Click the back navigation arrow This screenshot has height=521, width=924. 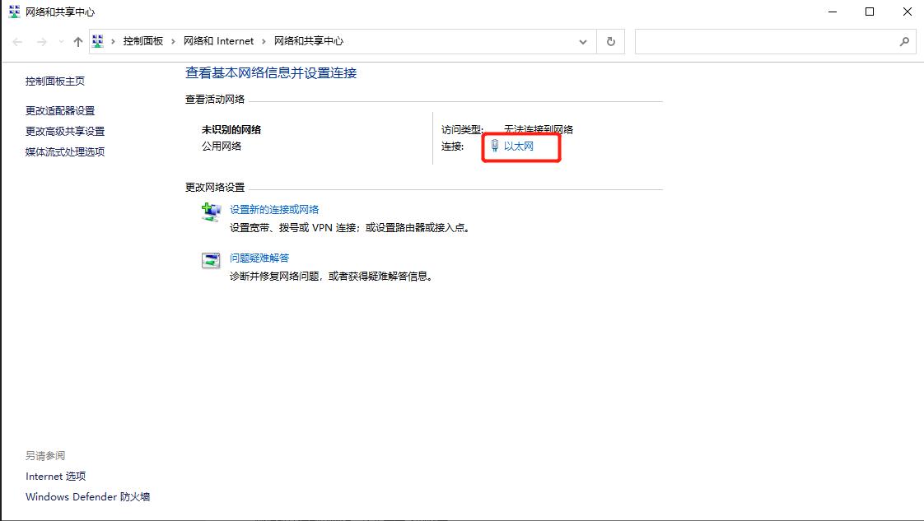pyautogui.click(x=16, y=40)
